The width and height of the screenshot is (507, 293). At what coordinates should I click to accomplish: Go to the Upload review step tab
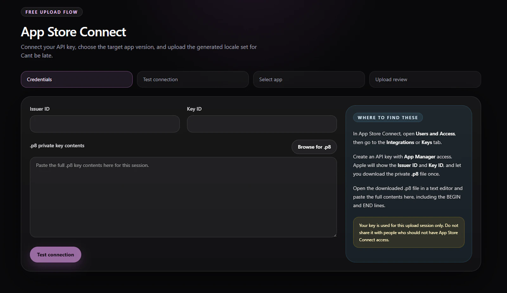coord(425,79)
